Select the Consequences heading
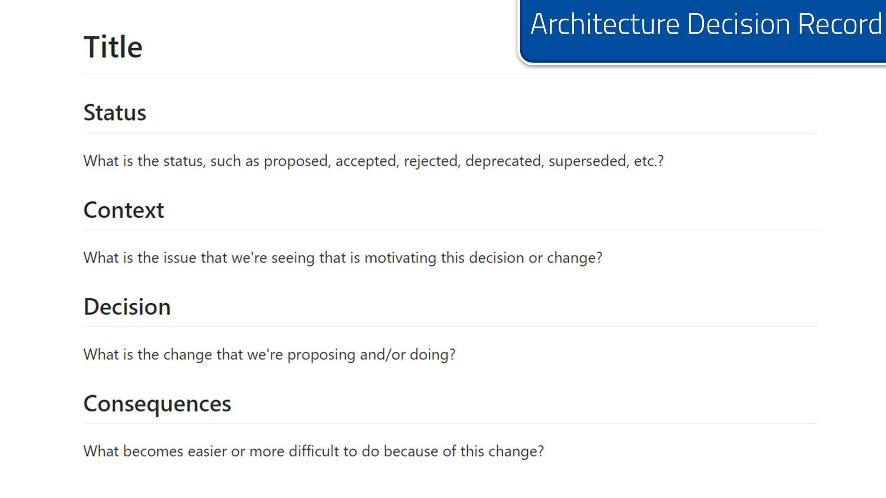The height and width of the screenshot is (498, 886). 157,404
